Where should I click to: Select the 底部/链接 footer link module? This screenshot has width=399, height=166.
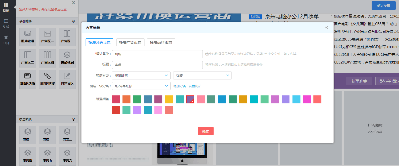point(47,79)
